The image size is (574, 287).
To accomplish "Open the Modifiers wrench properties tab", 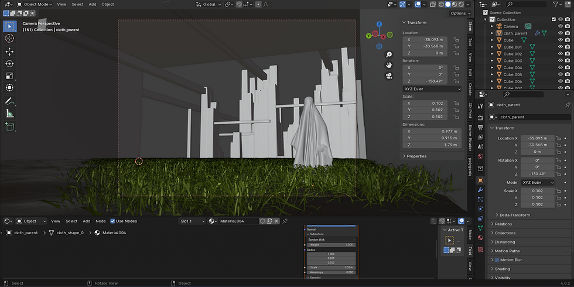I will coord(480,190).
